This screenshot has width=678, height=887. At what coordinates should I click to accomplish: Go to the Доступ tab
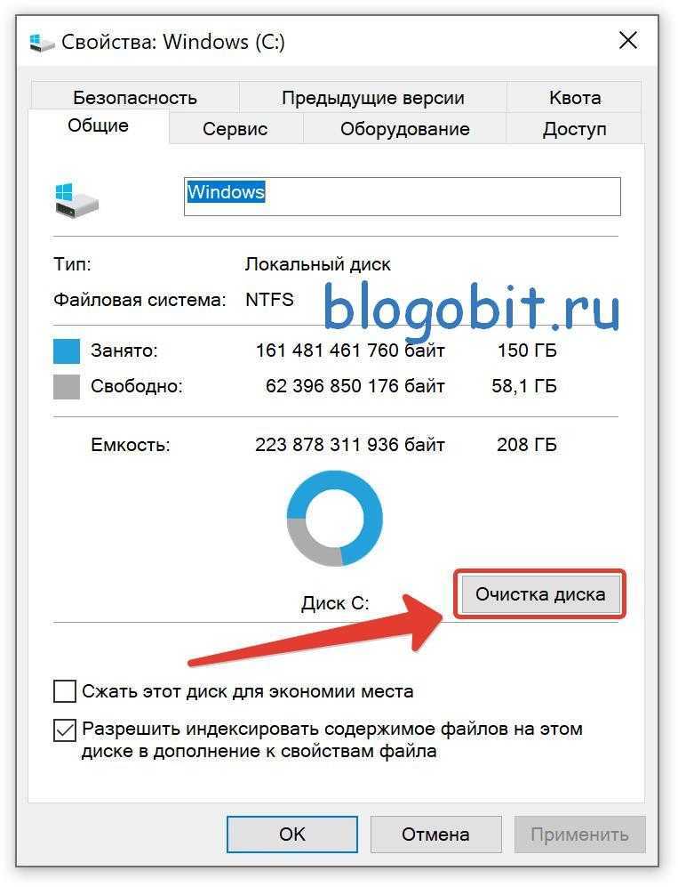[x=574, y=129]
